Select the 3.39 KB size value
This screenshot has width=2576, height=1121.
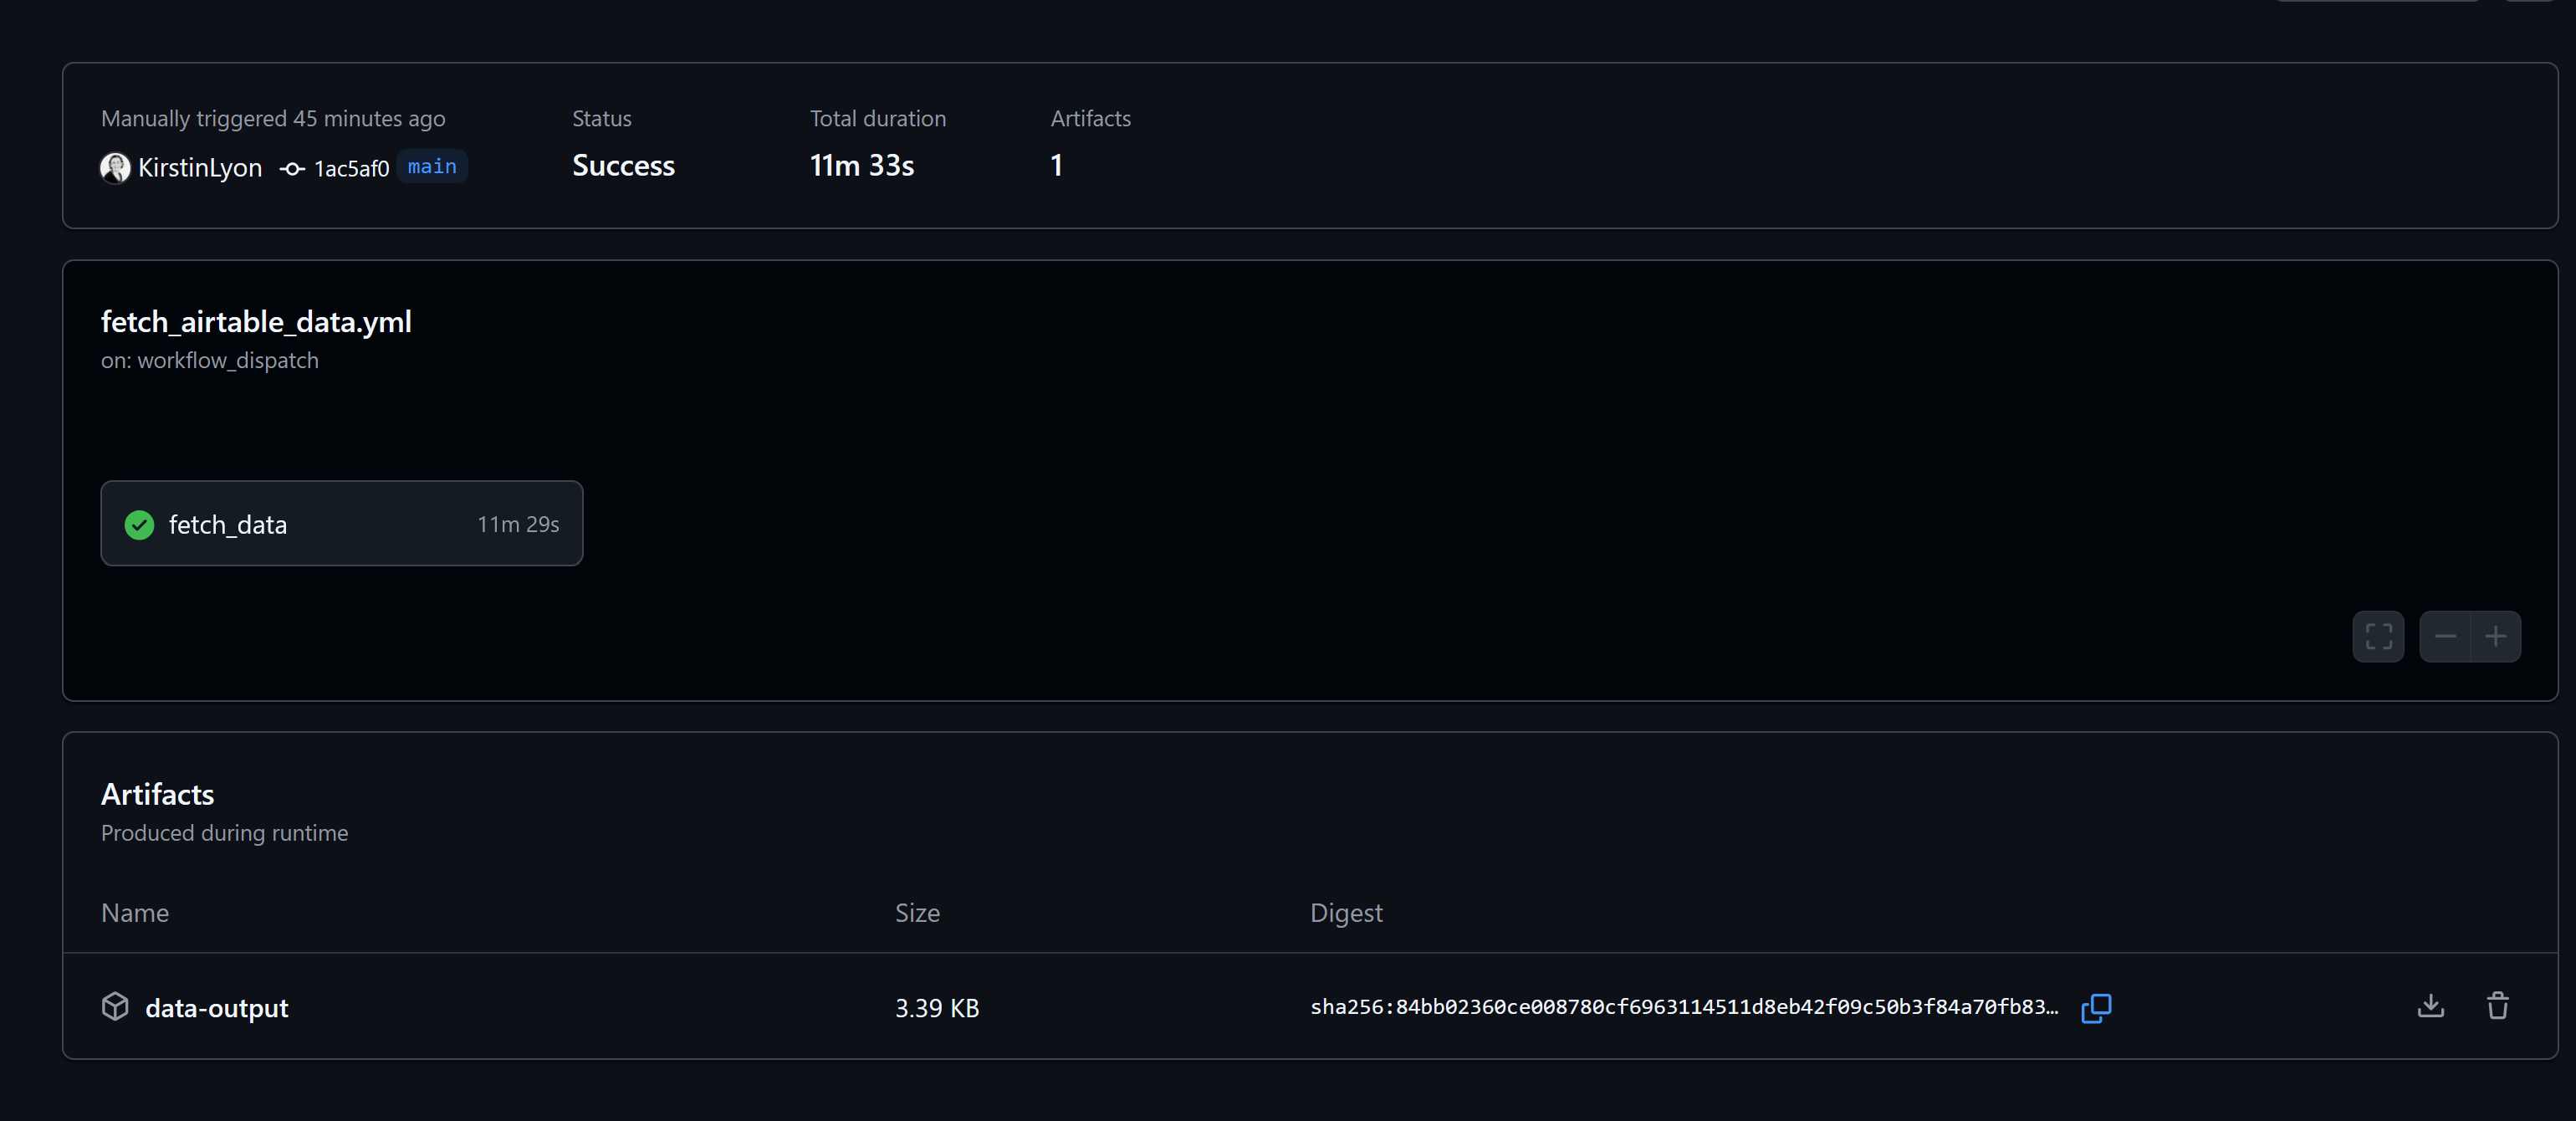pyautogui.click(x=937, y=1008)
